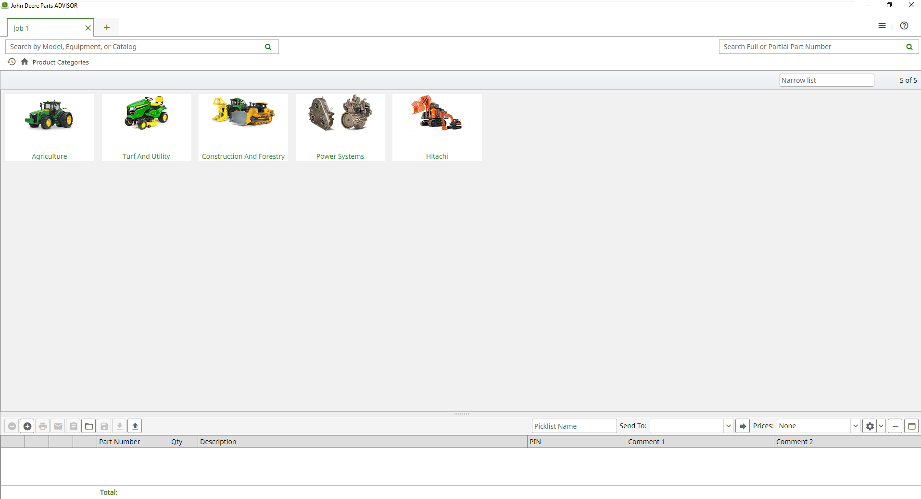The image size is (921, 499).
Task: Open the Power Systems category
Action: point(340,128)
